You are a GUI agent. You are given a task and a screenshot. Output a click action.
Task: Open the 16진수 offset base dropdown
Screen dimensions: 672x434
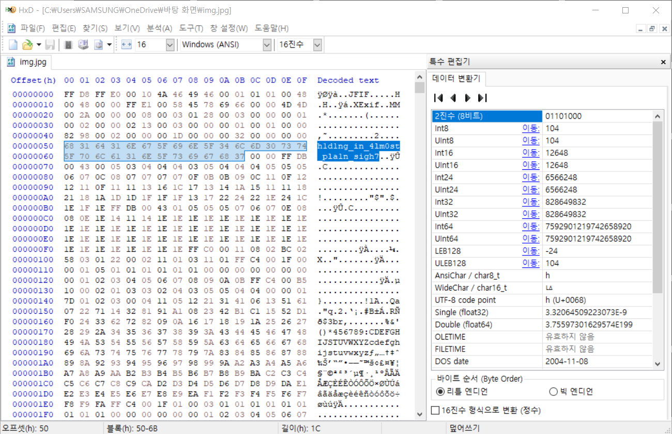click(x=317, y=45)
